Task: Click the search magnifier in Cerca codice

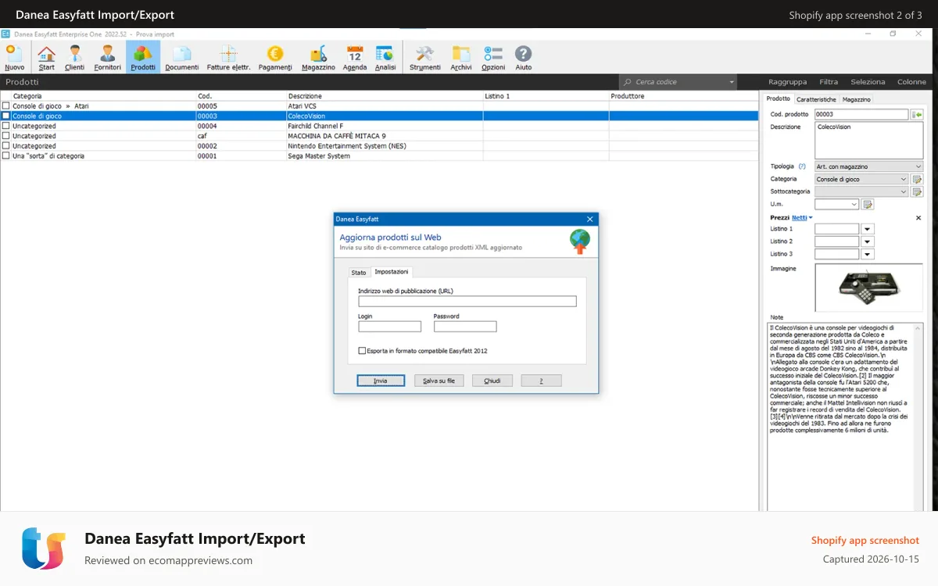Action: click(x=628, y=82)
